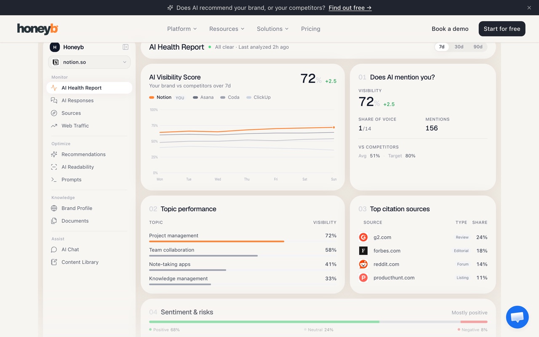The width and height of the screenshot is (539, 337).
Task: Toggle the Asana series in legend
Action: click(x=203, y=97)
